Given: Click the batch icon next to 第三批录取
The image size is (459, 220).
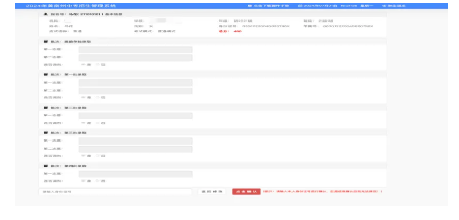Looking at the screenshot, I should pos(46,133).
